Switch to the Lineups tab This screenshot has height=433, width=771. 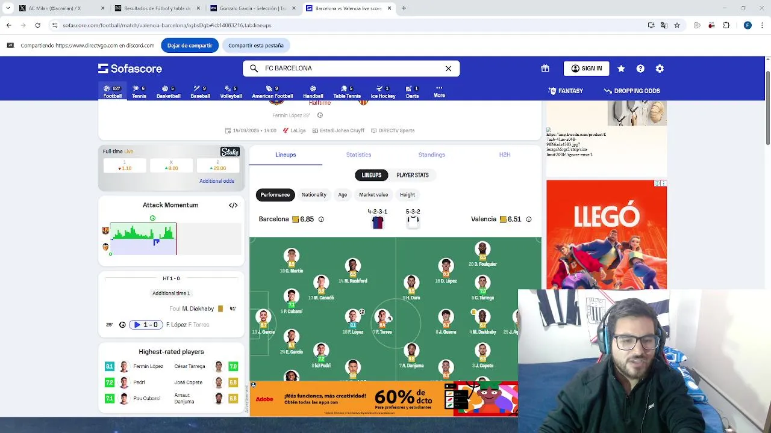(x=286, y=155)
